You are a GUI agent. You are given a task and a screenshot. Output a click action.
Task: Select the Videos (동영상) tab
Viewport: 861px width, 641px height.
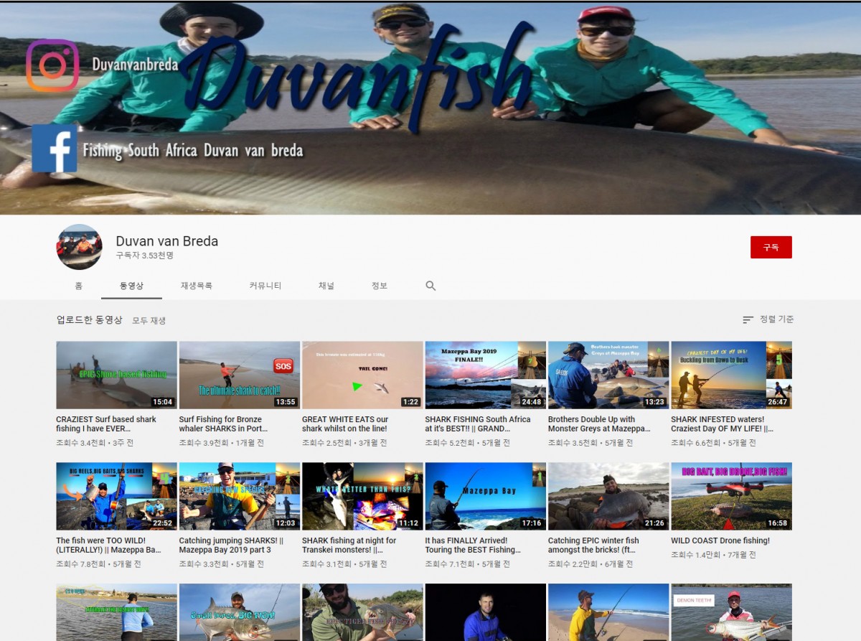[x=131, y=286]
